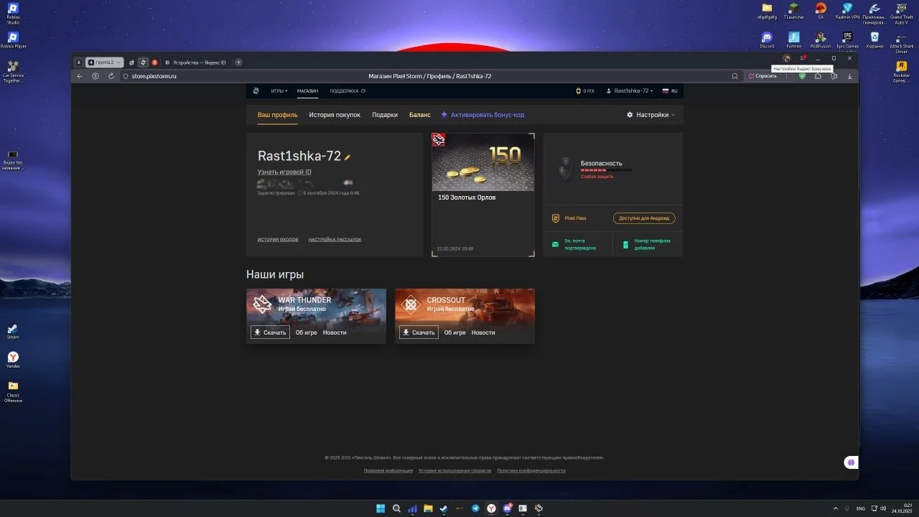This screenshot has height=517, width=919.
Task: Open the Attack Shark Driver shortcut
Action: click(x=901, y=43)
